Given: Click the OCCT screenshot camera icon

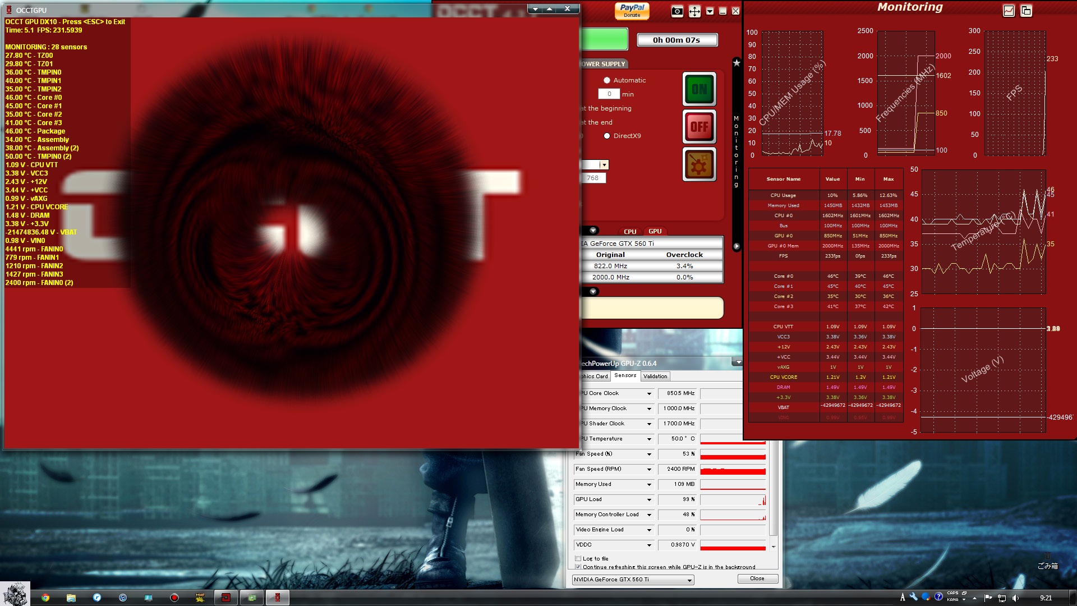Looking at the screenshot, I should (677, 11).
